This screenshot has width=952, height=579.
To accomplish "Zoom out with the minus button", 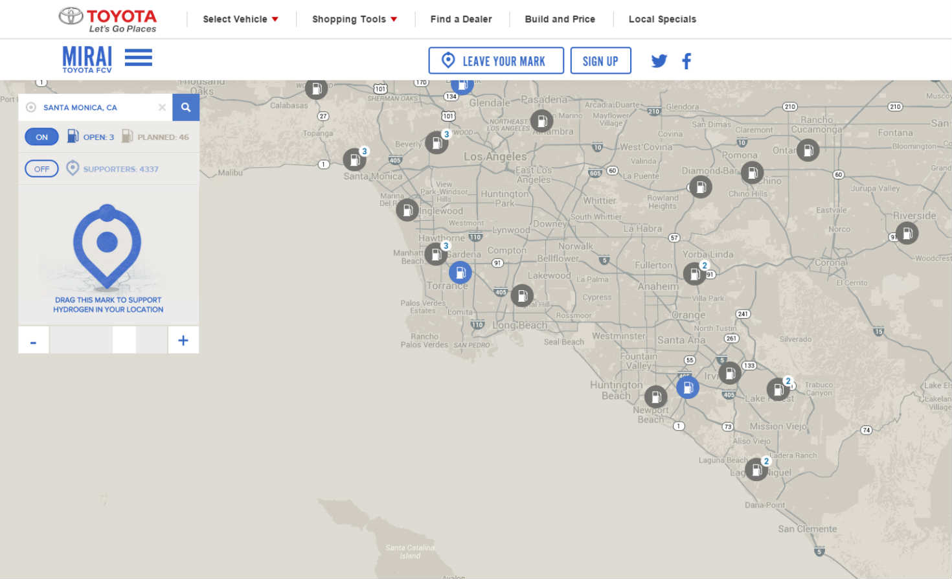I will click(34, 340).
